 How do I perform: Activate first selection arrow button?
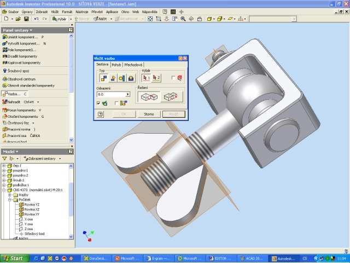pyautogui.click(x=146, y=78)
